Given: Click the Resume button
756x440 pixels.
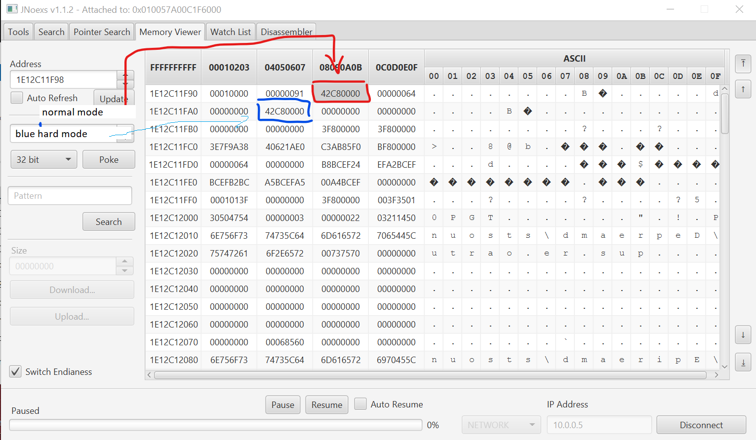Looking at the screenshot, I should (x=326, y=404).
